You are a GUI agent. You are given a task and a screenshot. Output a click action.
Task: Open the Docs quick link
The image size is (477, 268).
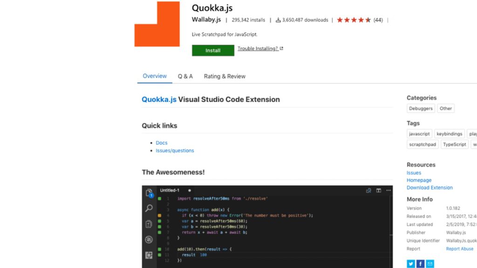pyautogui.click(x=162, y=143)
